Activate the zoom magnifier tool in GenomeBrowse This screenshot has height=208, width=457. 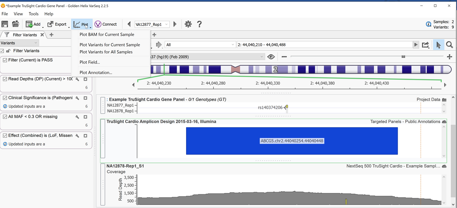(450, 44)
